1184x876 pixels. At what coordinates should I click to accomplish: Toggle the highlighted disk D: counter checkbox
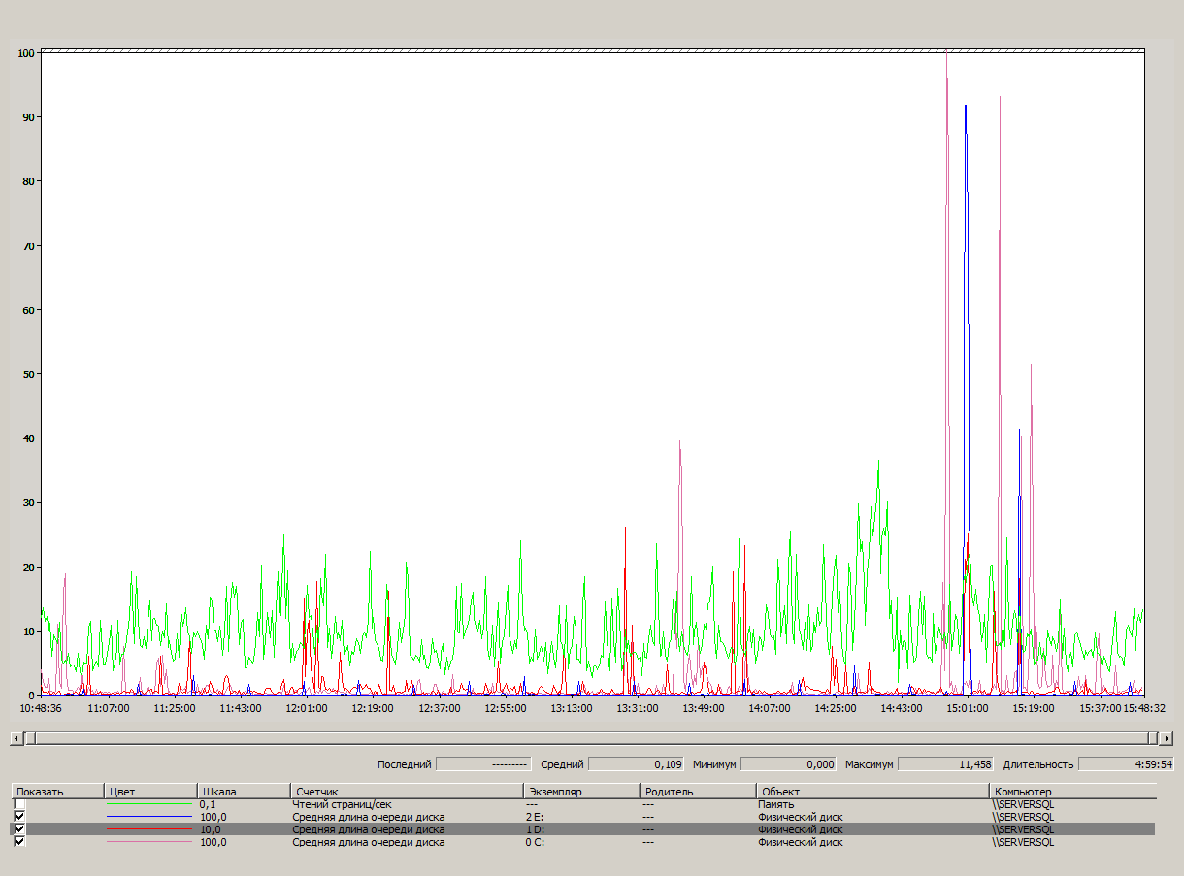[19, 829]
